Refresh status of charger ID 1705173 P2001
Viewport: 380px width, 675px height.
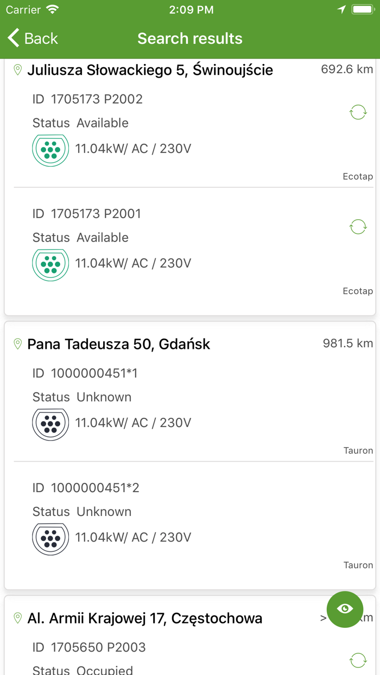[x=358, y=226]
